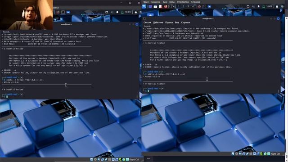288x162 pixels.
Task: Click lock icon in left VM panel
Action: (136, 12)
